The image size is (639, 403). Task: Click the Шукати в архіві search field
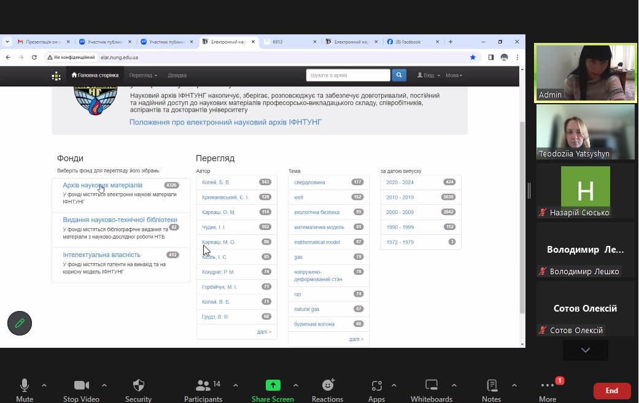(348, 75)
